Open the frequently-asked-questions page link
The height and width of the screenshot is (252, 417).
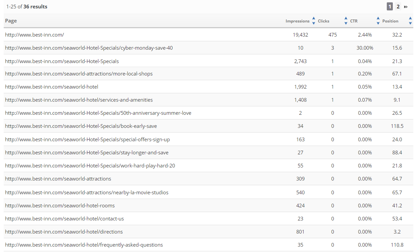84,245
